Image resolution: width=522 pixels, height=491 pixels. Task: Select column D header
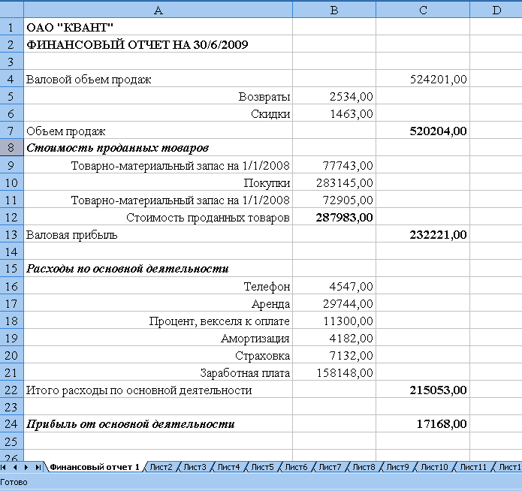click(x=496, y=11)
